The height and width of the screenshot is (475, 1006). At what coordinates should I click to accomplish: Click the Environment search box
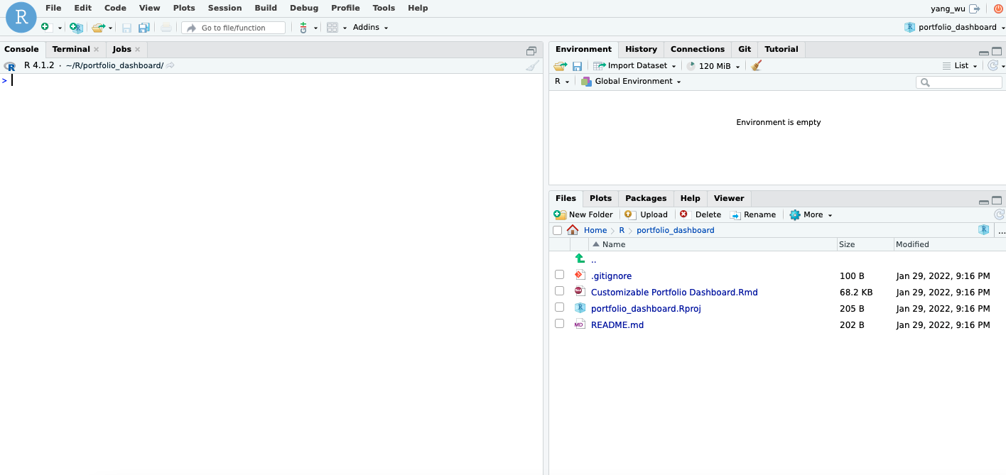point(959,82)
